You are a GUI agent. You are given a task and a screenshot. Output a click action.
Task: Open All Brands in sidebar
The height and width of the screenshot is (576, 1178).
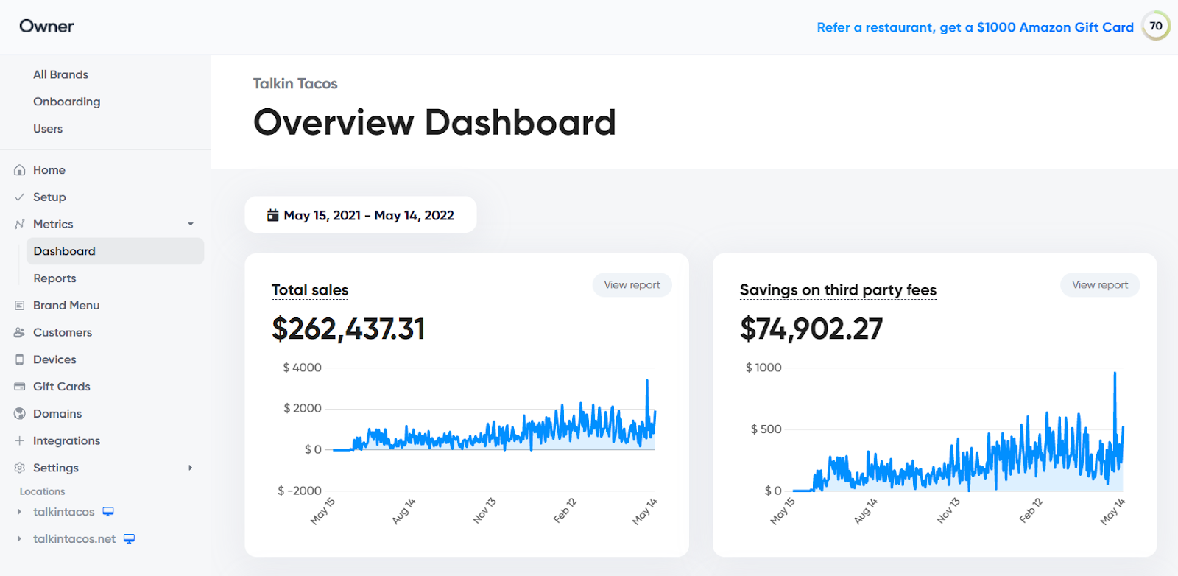pyautogui.click(x=60, y=74)
